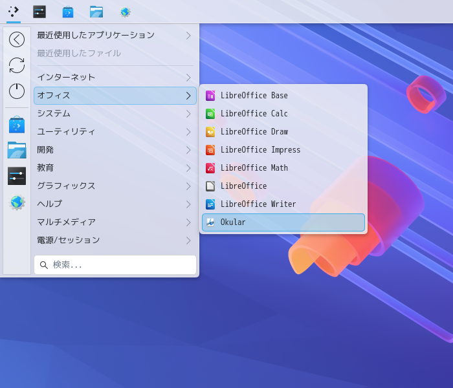Open the 最近使用したアプリケーション menu entry
Viewport: 453px width, 388px height.
point(115,36)
